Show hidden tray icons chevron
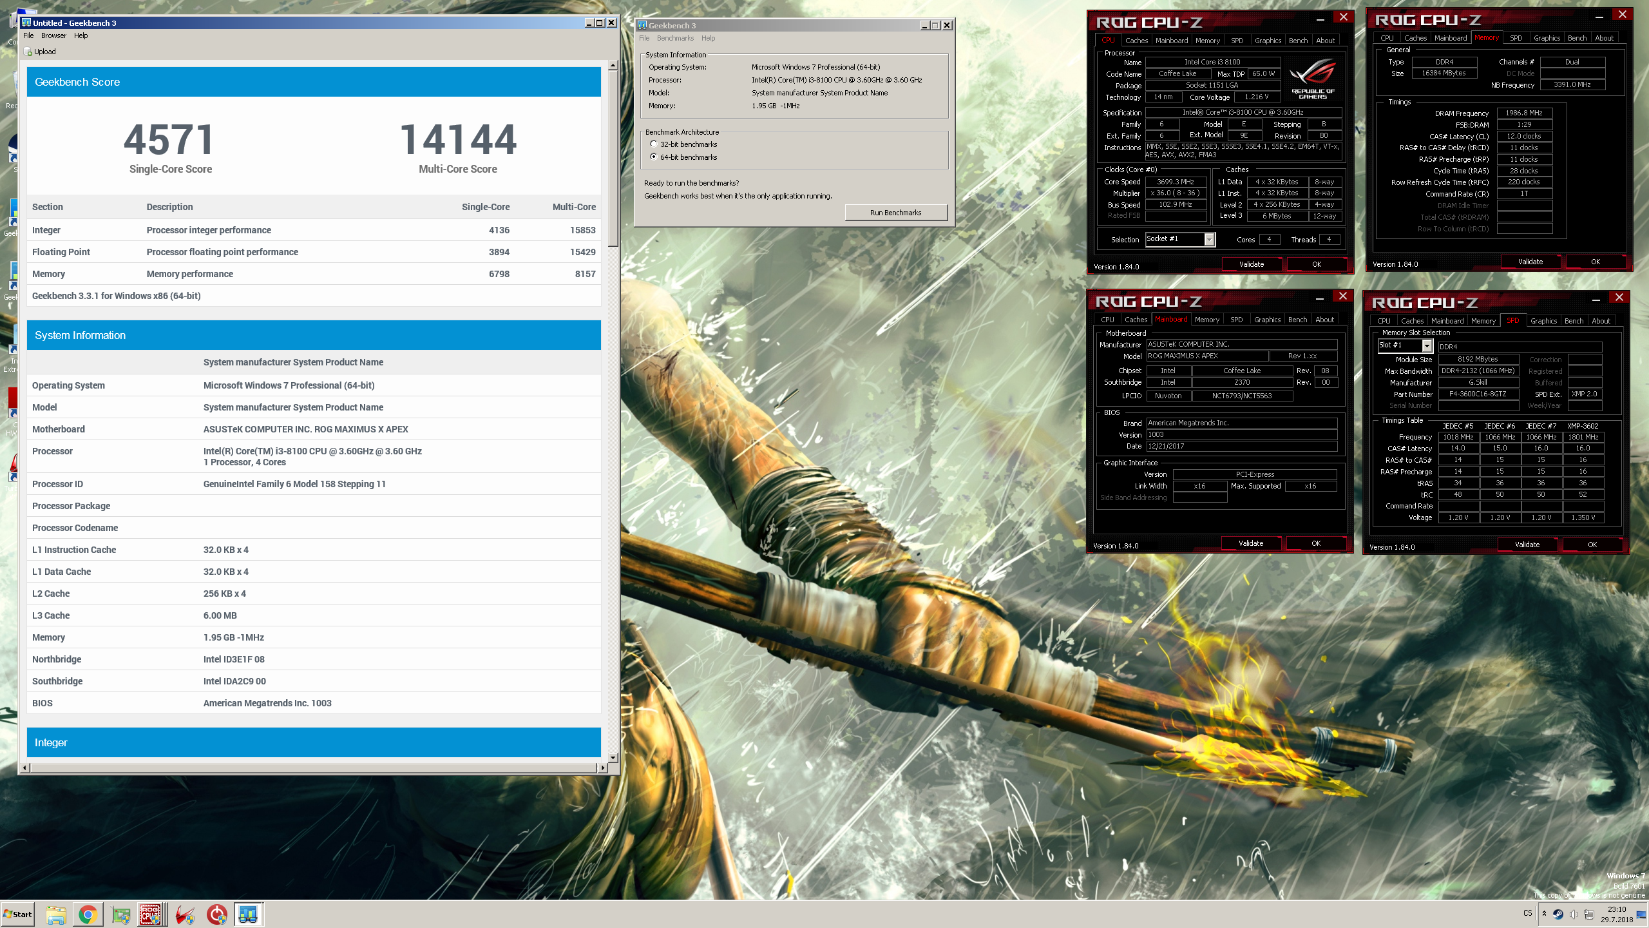 point(1544,913)
